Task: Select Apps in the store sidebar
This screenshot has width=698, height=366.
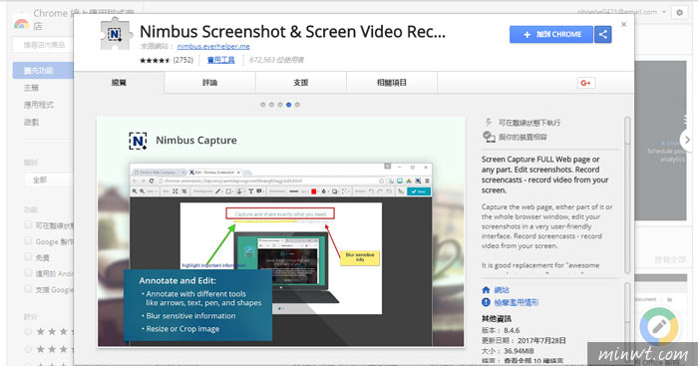Action: [39, 105]
